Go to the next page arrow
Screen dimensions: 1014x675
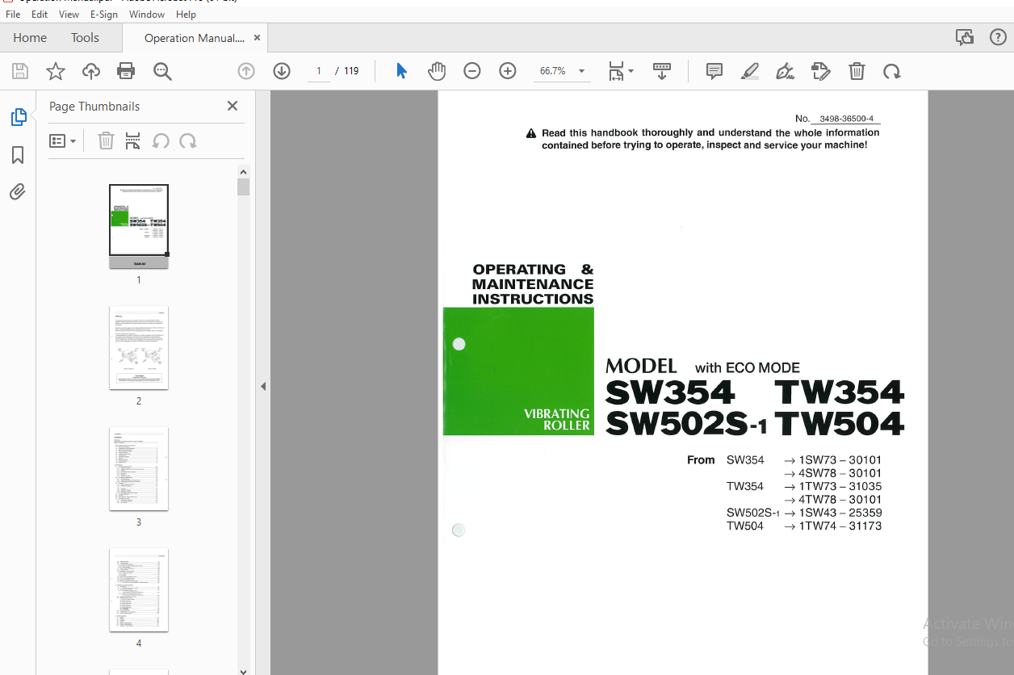click(x=281, y=71)
